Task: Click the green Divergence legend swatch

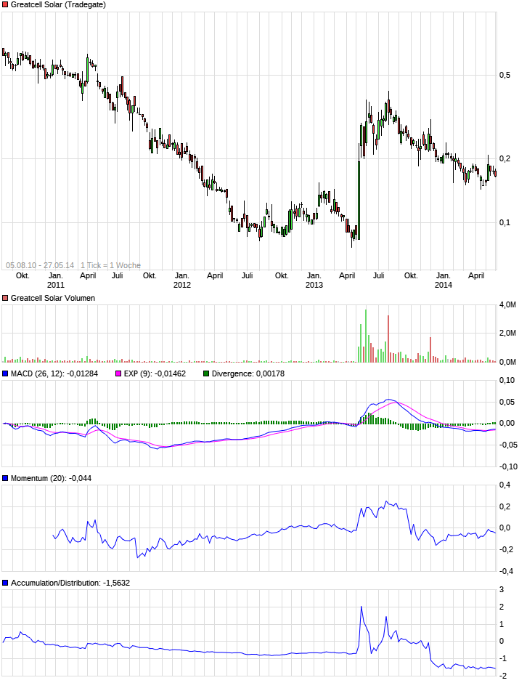Action: tap(206, 373)
